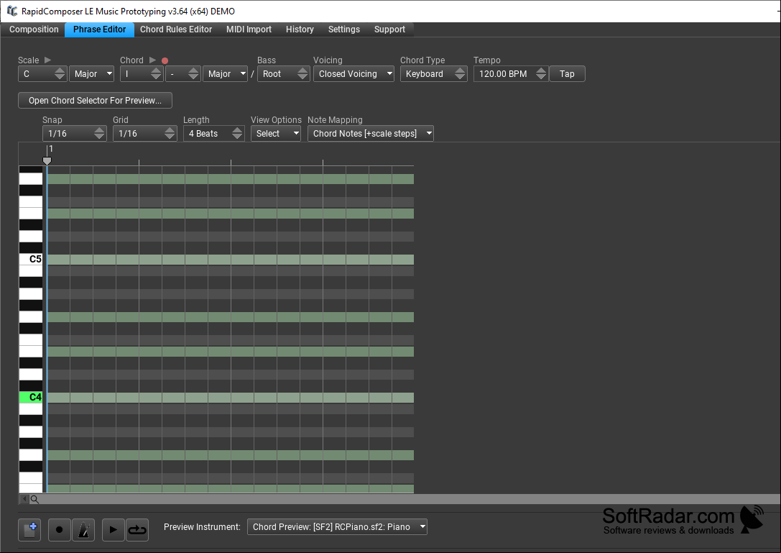781x553 pixels.
Task: Open the Note Mapping dropdown
Action: 371,134
